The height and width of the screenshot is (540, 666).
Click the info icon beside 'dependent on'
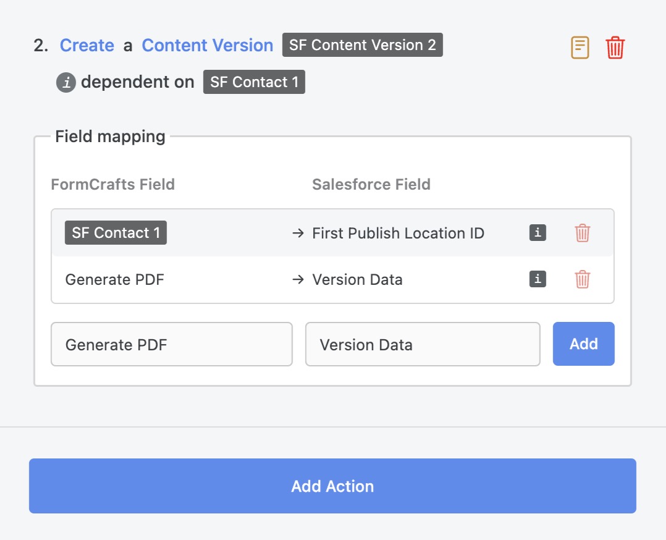(x=66, y=82)
